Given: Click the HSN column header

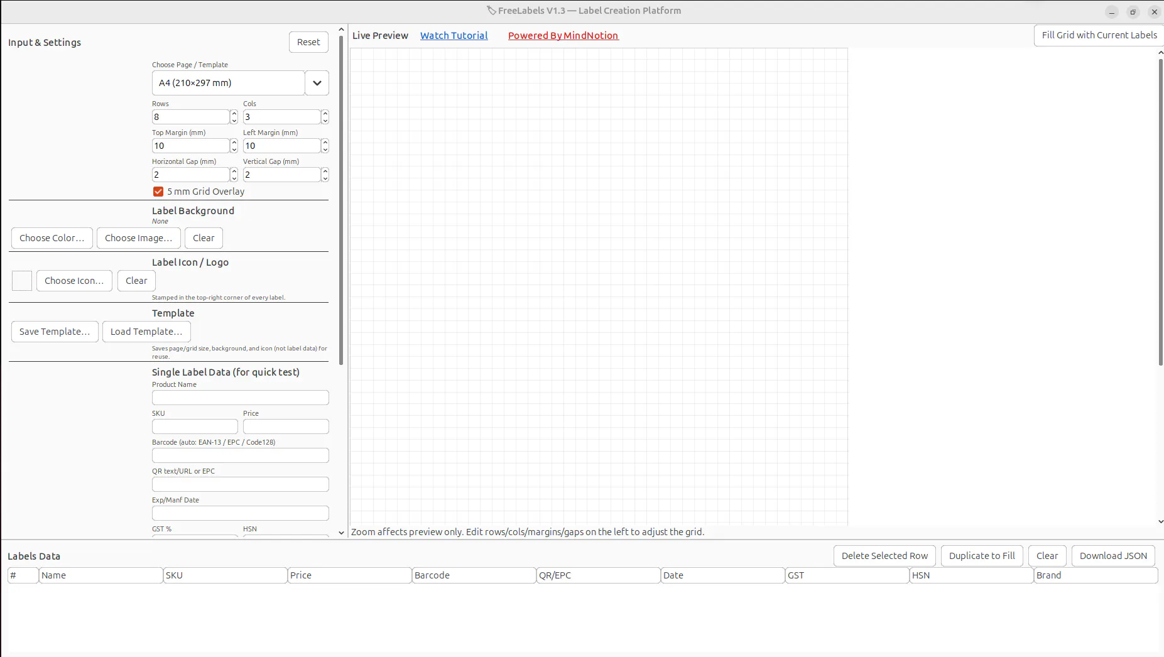Looking at the screenshot, I should tap(971, 575).
